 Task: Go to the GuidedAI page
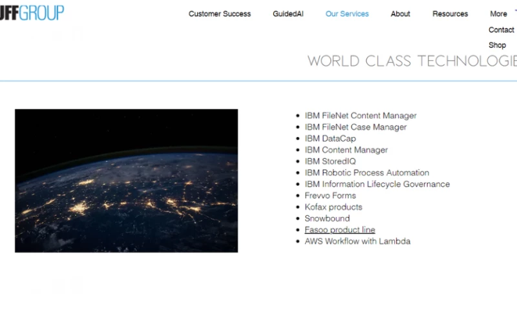coord(288,14)
